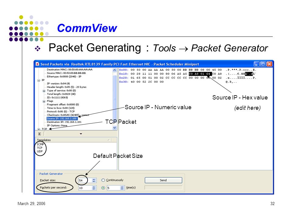Adjust the Packet size spinner arrows
This screenshot has width=292, height=219.
pos(94,180)
